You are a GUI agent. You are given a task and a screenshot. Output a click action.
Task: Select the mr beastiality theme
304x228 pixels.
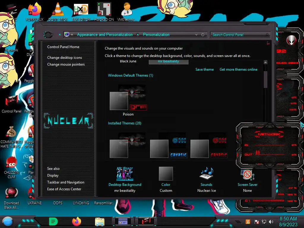tap(169, 61)
